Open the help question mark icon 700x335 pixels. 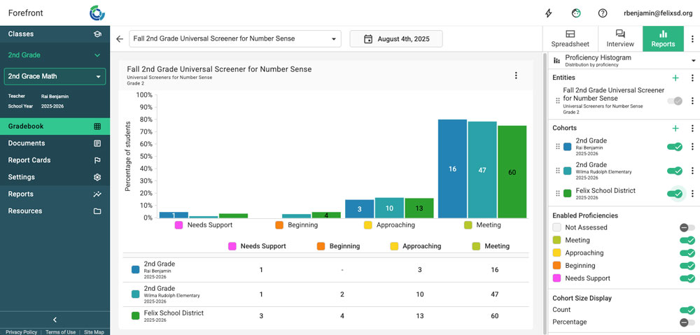[x=602, y=13]
